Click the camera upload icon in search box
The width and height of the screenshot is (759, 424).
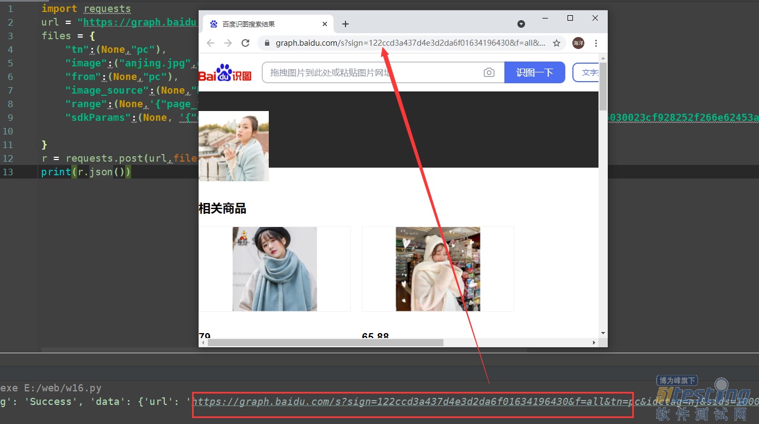(x=489, y=72)
